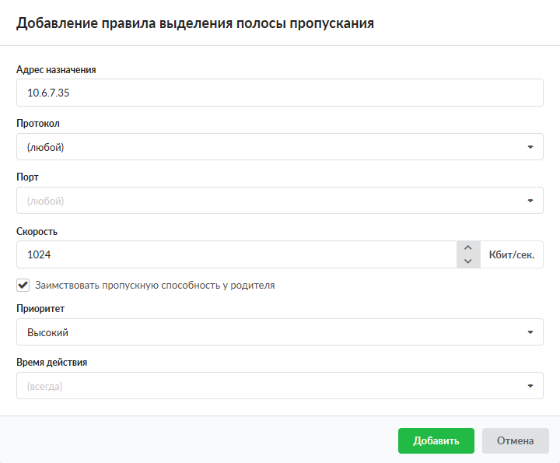Click the dialog title Добавление правила
Viewport: 560px width, 463px height.
[195, 23]
